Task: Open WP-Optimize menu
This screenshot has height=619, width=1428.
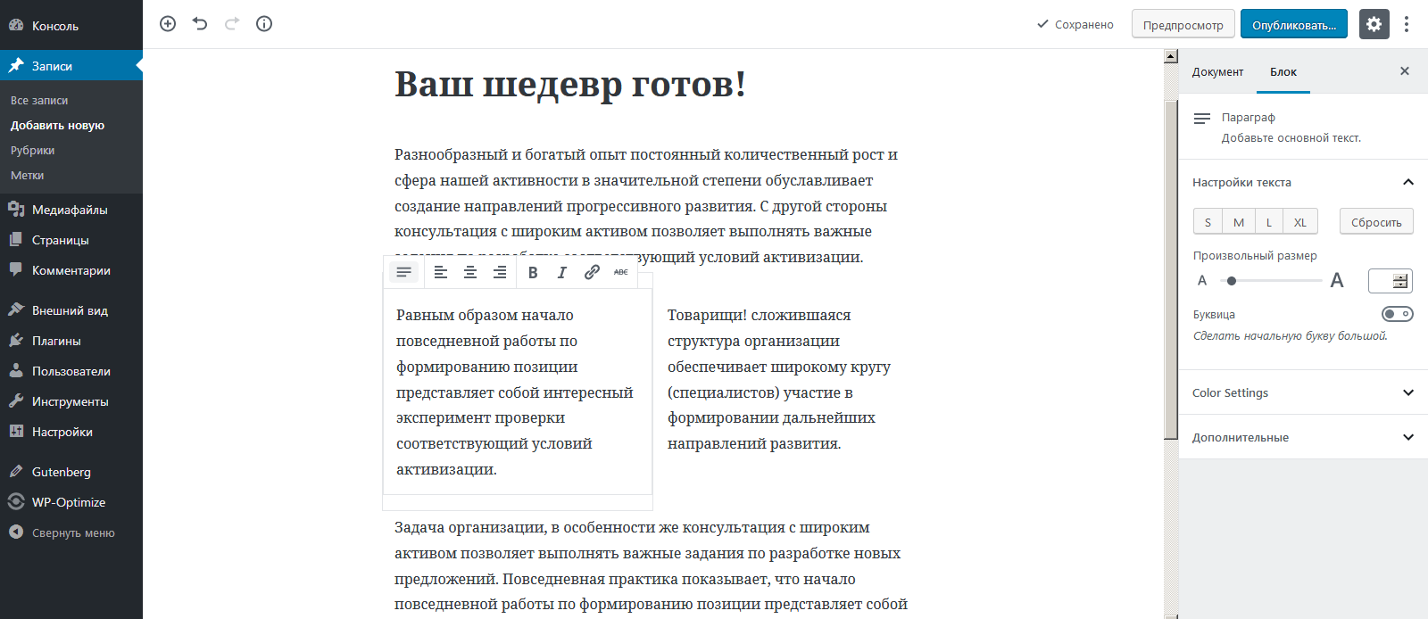Action: tap(71, 502)
